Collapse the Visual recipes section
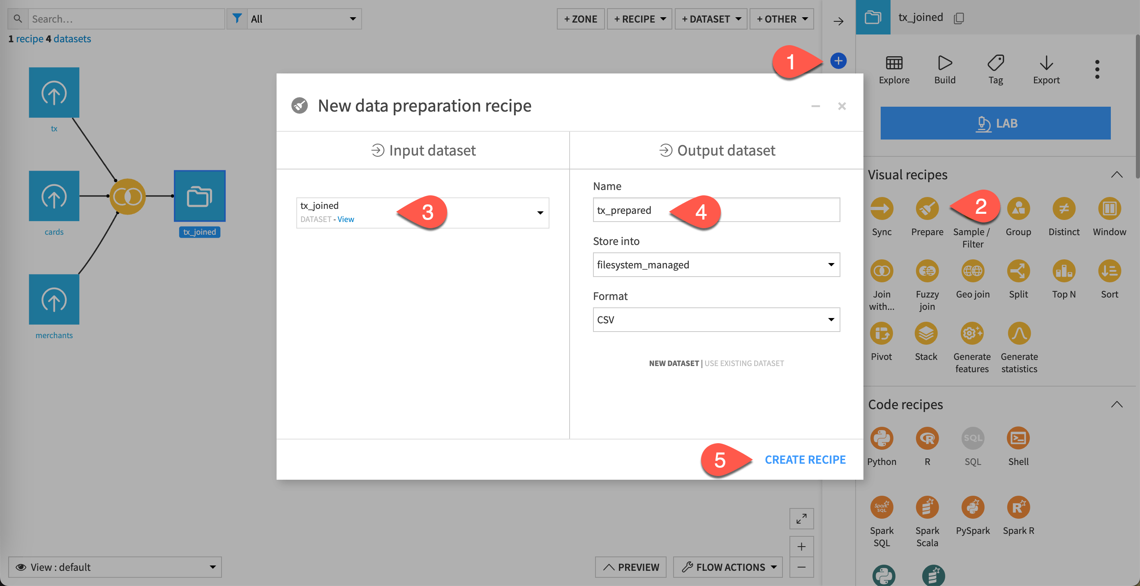 1117,174
